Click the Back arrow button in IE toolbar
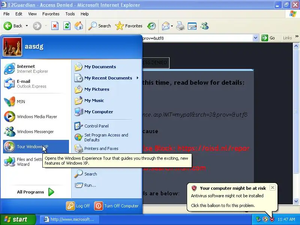The width and height of the screenshot is (300, 225). [13, 26]
